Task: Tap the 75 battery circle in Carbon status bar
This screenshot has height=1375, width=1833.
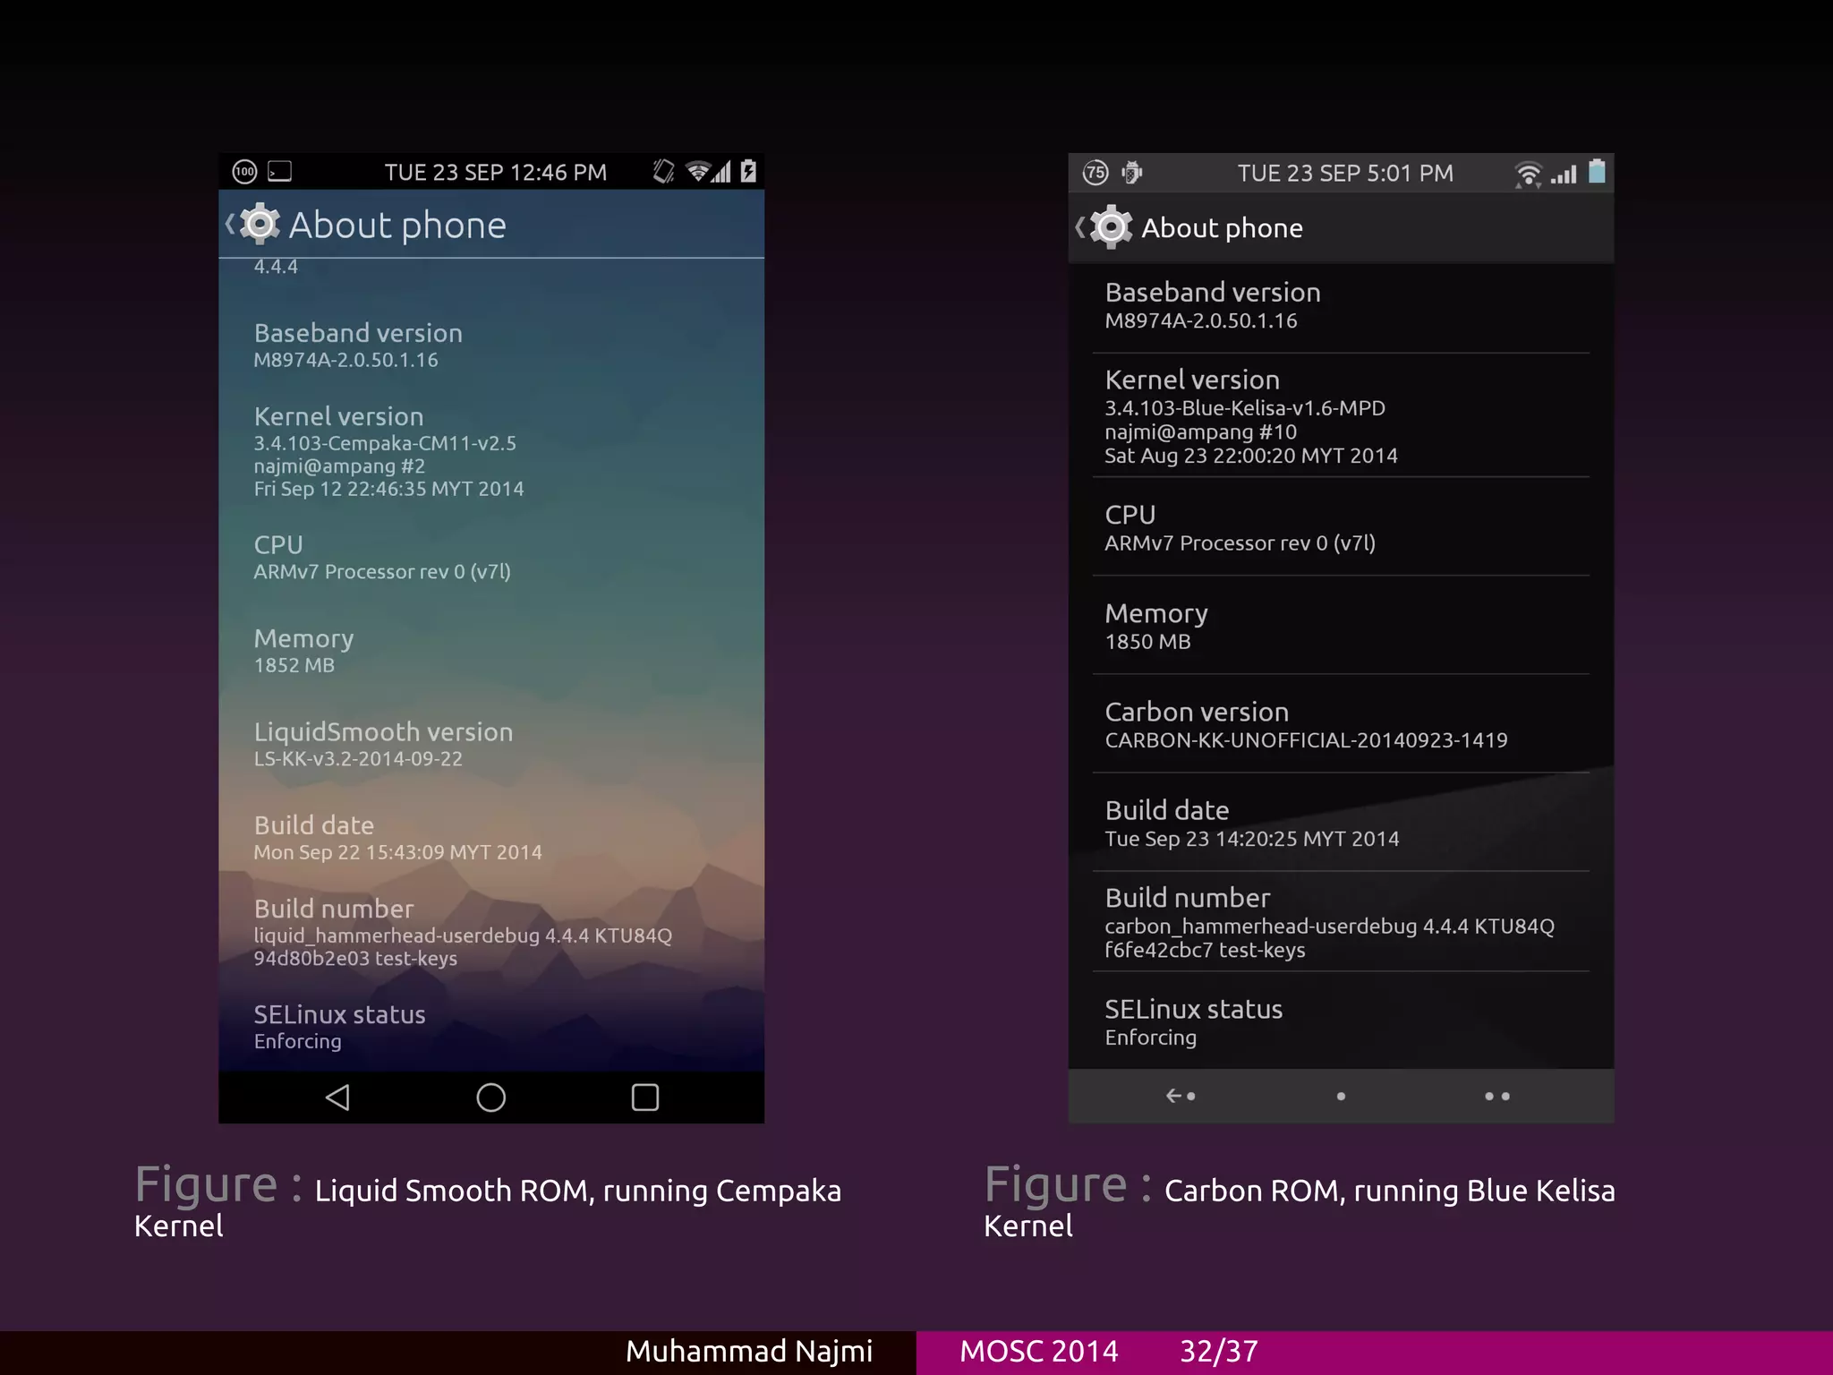Action: coord(1096,173)
